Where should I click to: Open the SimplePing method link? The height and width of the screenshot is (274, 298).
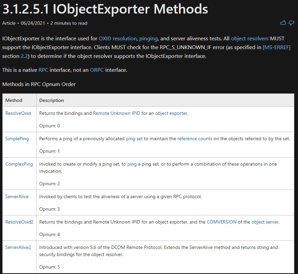pos(17,139)
